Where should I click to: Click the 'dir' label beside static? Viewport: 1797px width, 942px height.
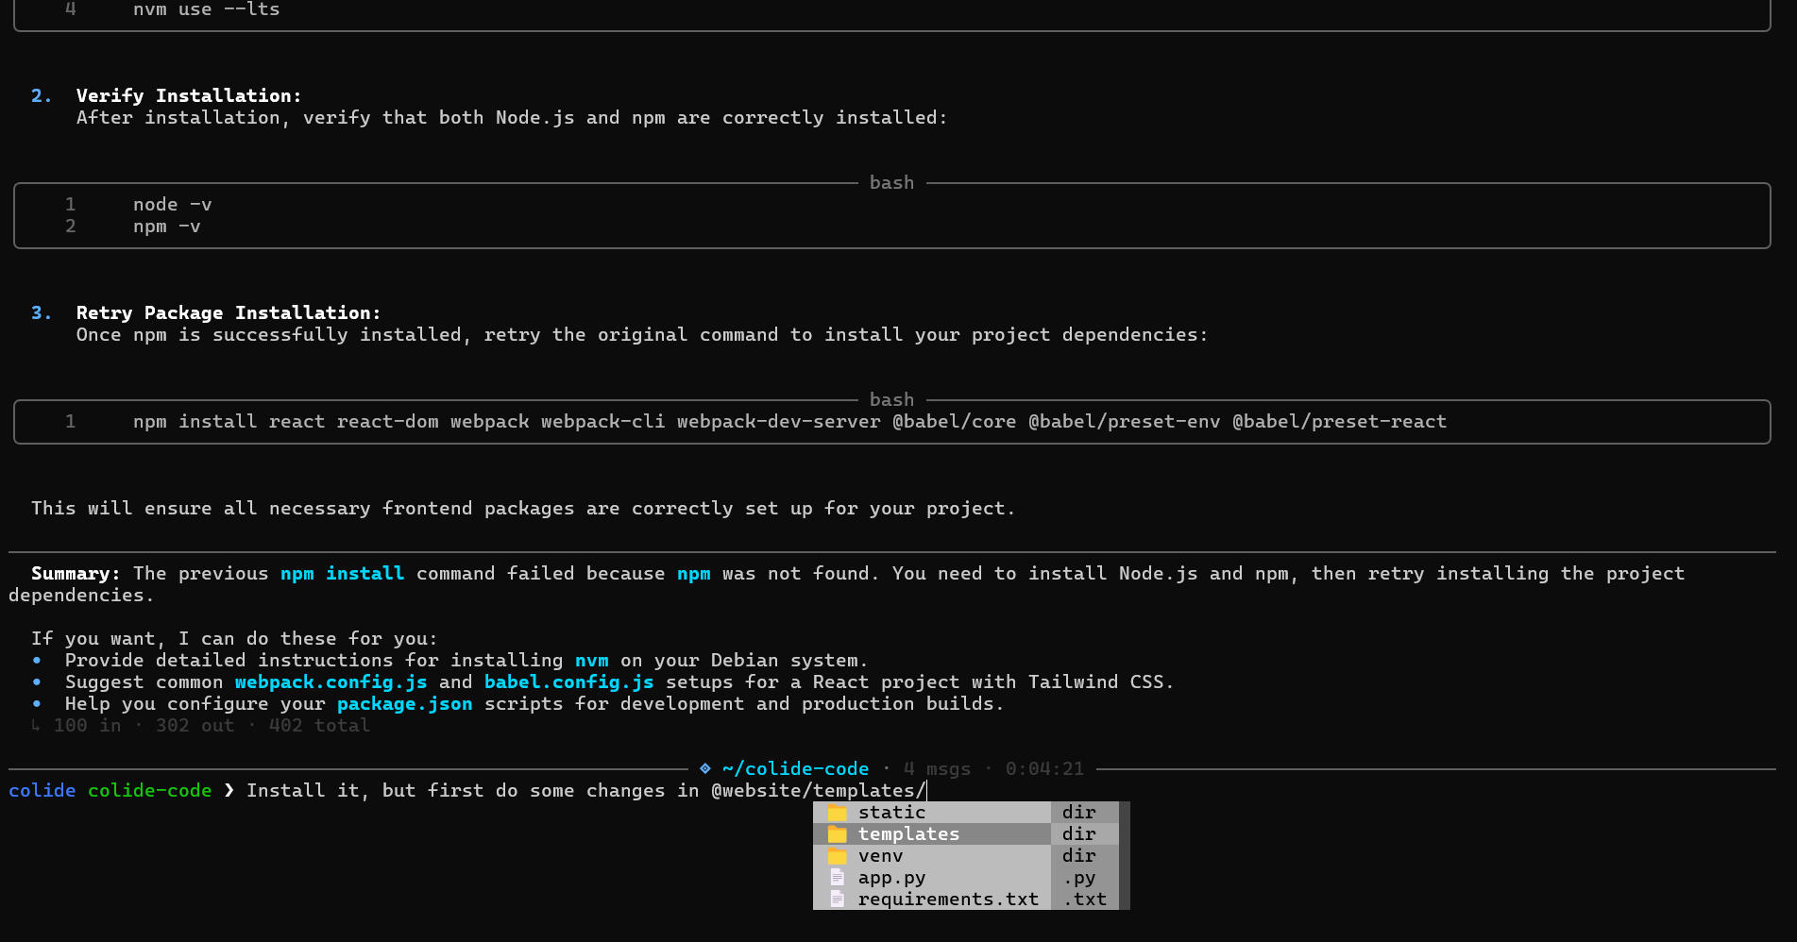coord(1079,813)
